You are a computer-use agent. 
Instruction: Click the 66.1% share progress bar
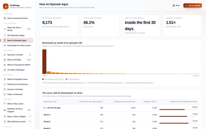click(178, 109)
